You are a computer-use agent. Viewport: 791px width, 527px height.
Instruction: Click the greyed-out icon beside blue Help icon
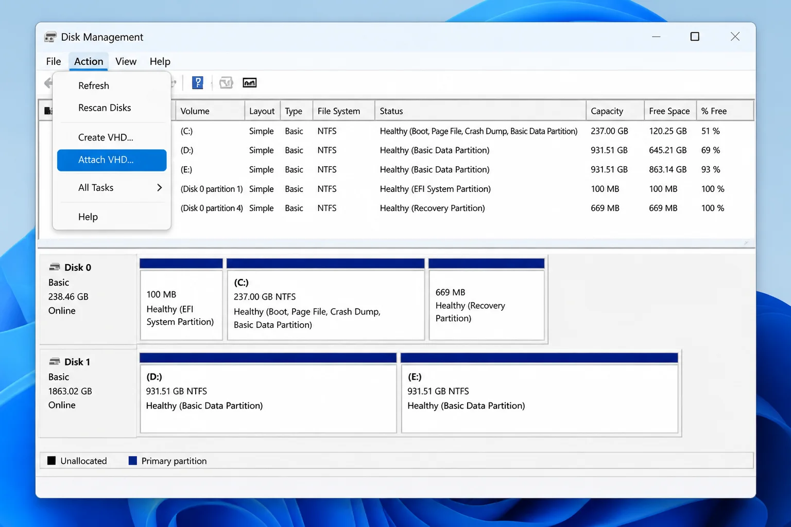click(x=226, y=83)
